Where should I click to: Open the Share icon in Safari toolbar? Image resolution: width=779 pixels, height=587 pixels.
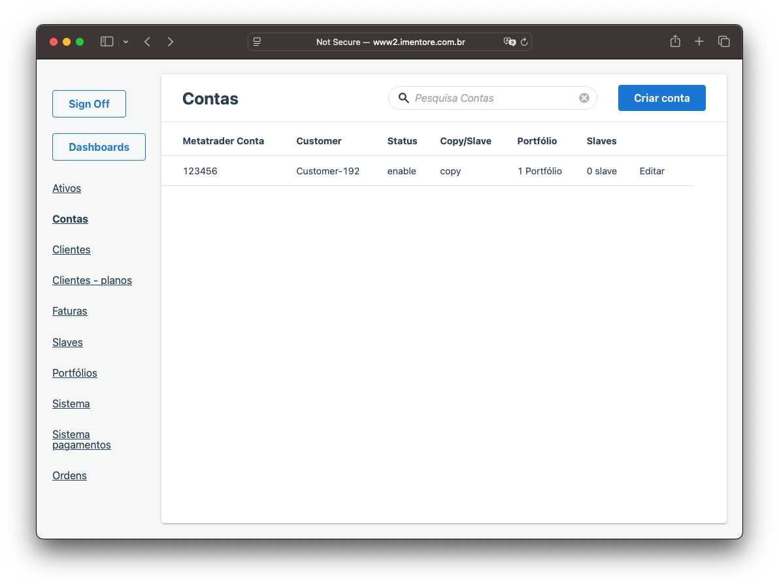(675, 41)
